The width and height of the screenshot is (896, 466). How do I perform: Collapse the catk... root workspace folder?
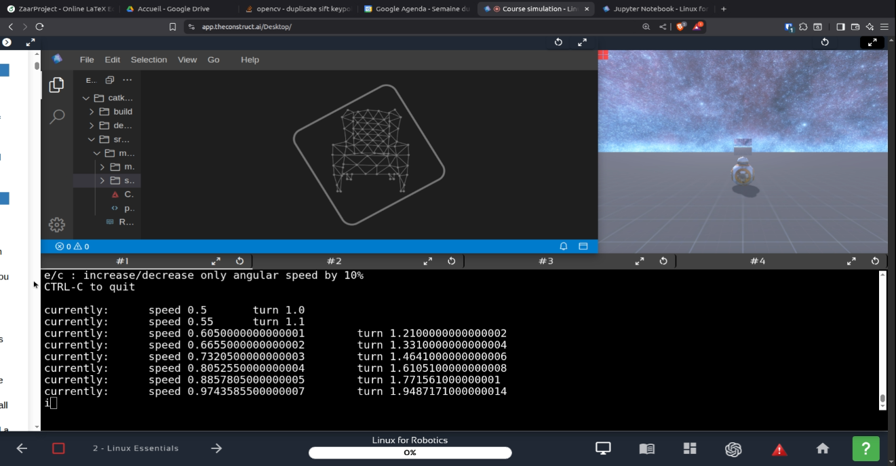click(x=86, y=98)
